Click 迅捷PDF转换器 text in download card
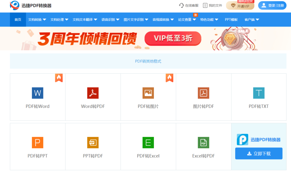 (266, 140)
